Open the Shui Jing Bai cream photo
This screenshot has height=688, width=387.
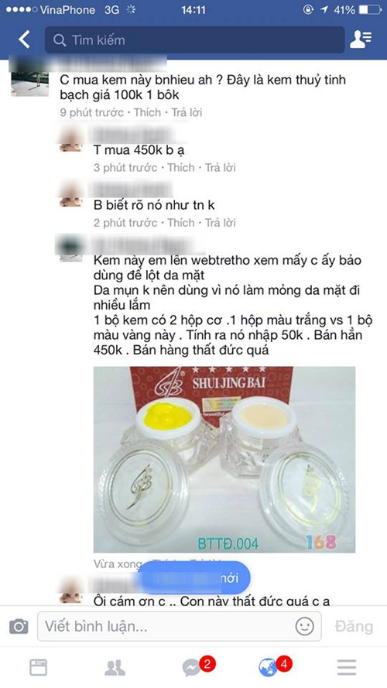[x=224, y=460]
